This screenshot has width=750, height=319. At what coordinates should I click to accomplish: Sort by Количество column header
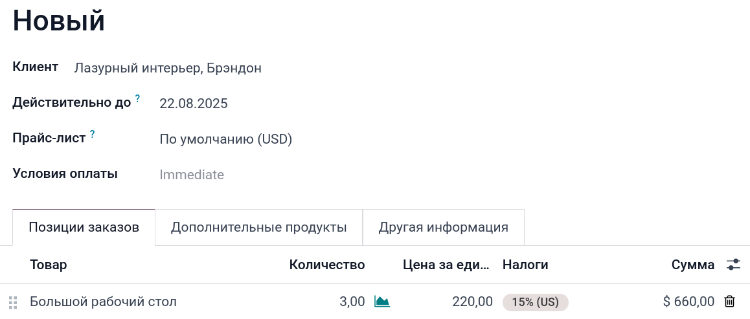327,265
